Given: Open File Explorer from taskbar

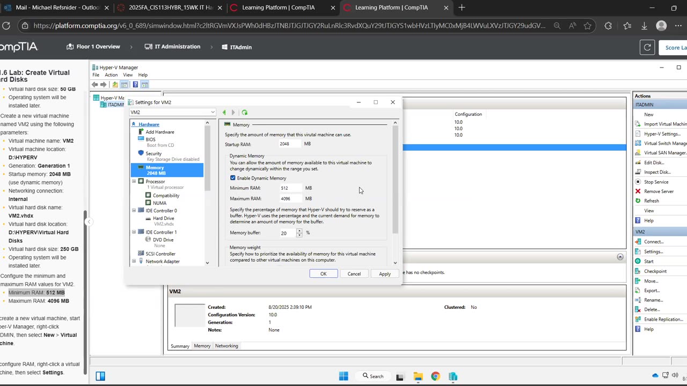Looking at the screenshot, I should tap(418, 376).
